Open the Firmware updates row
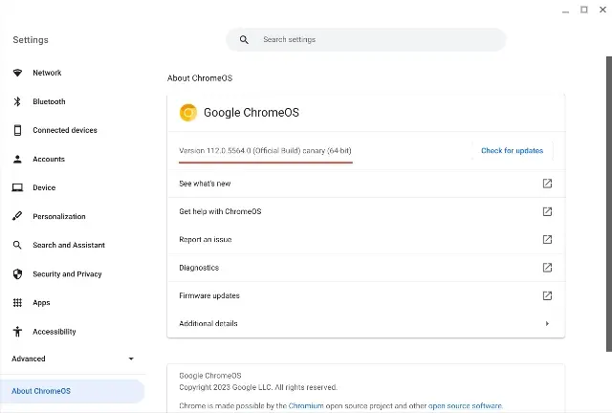Image resolution: width=612 pixels, height=413 pixels. (365, 296)
